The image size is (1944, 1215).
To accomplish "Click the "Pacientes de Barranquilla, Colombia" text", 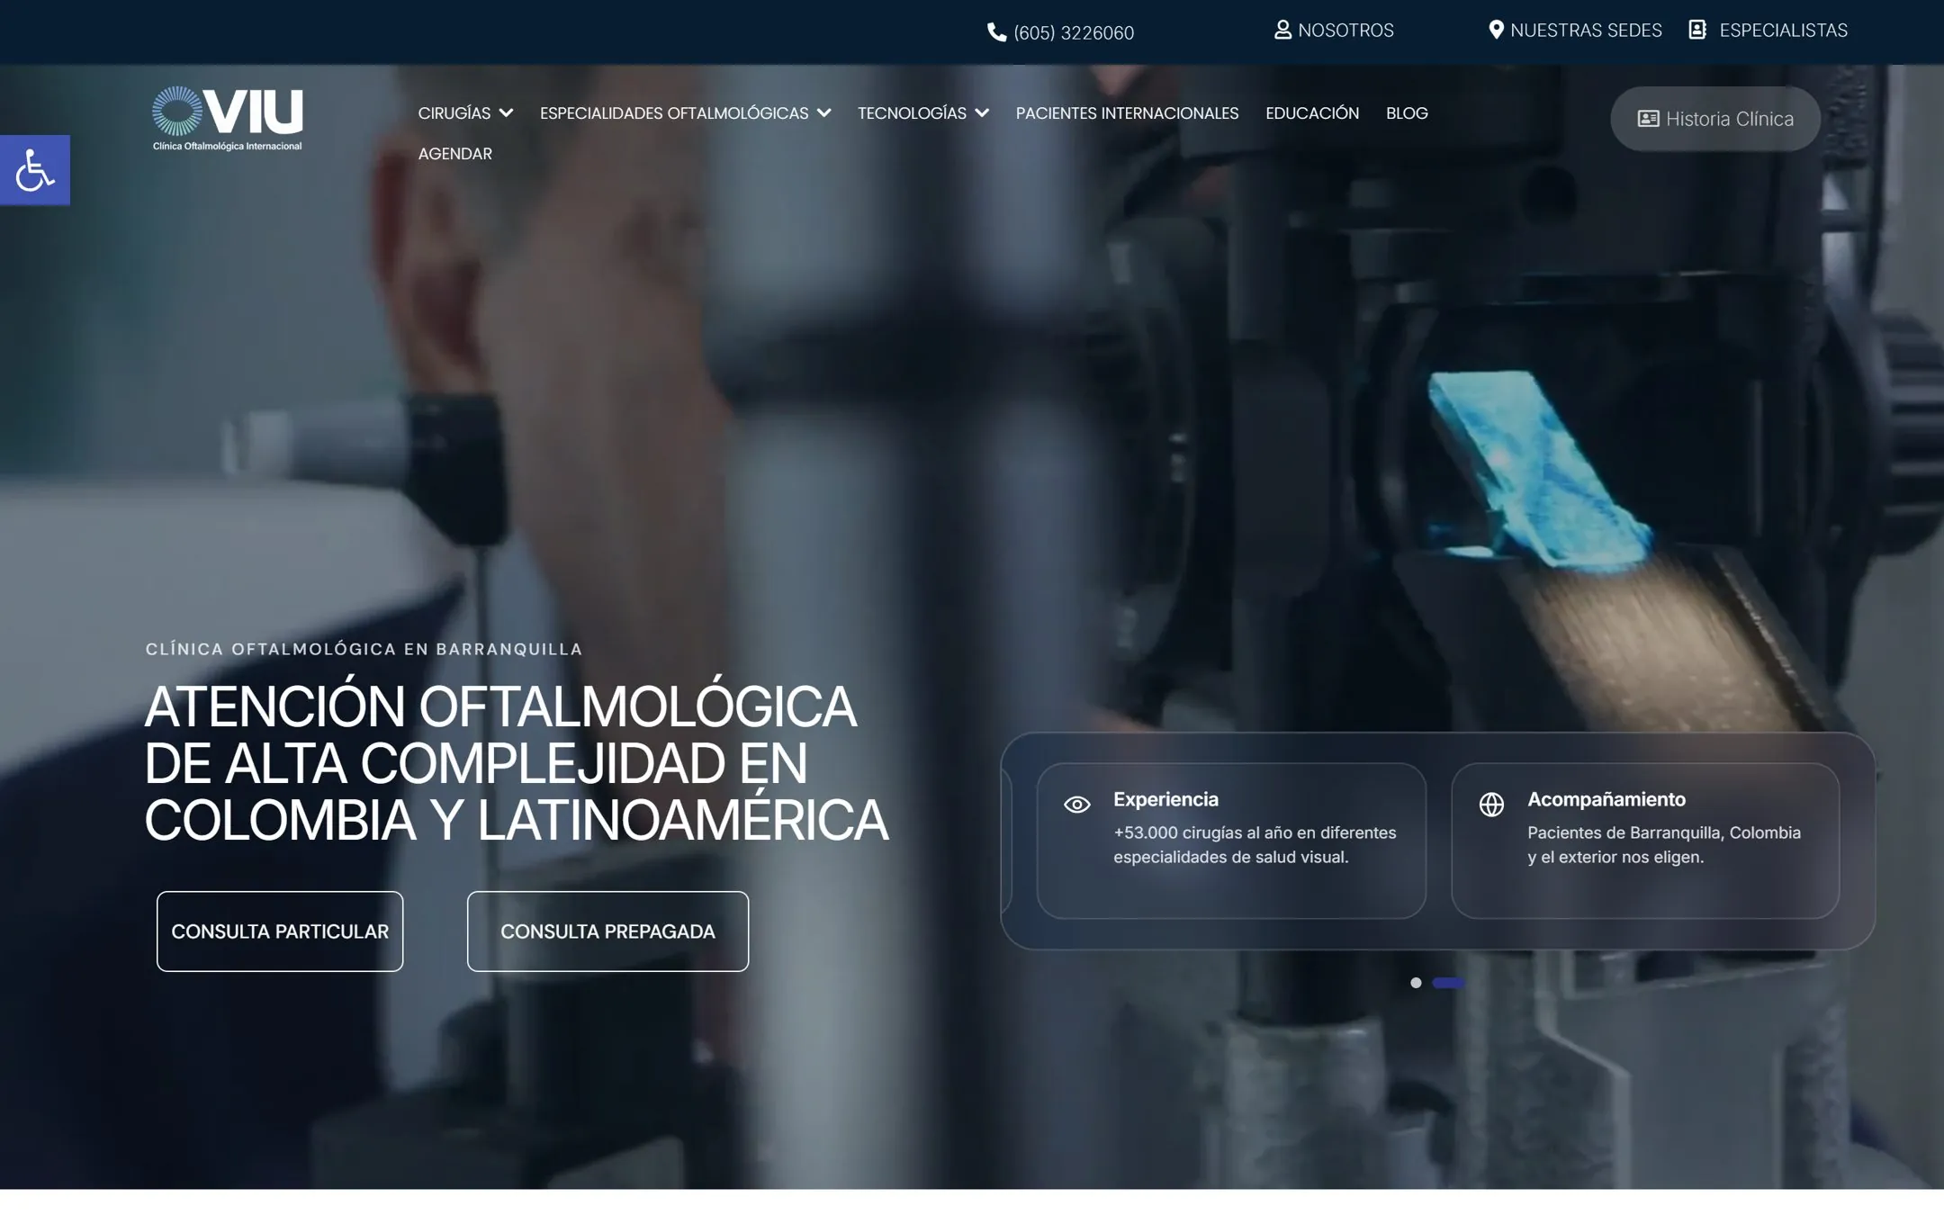I will [1664, 832].
